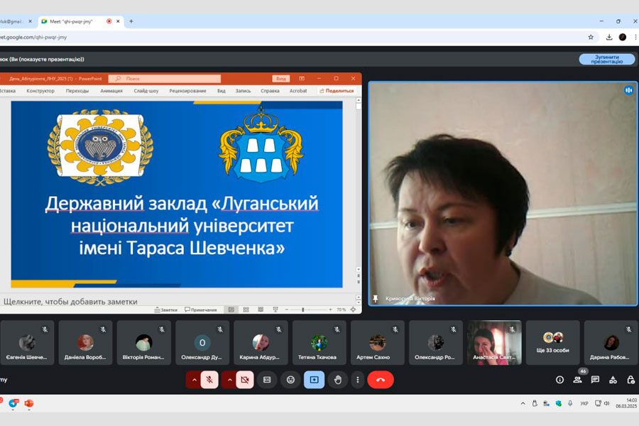The width and height of the screenshot is (639, 426).
Task: Click audio indicator on Вікторія's video tile
Action: 628,90
